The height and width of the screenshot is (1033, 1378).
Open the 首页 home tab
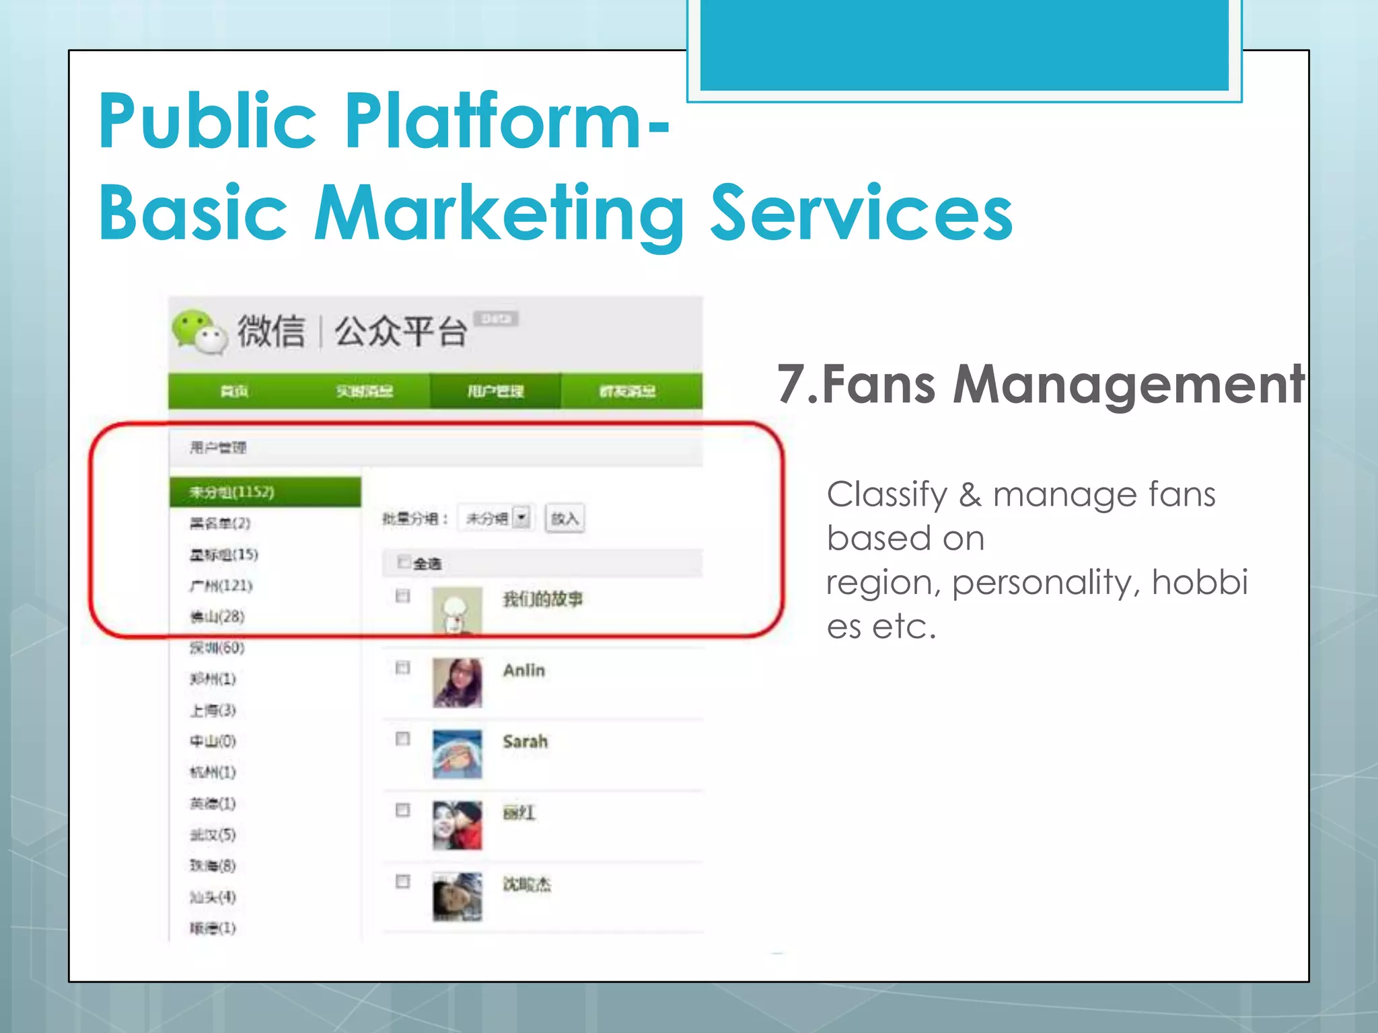[x=233, y=391]
